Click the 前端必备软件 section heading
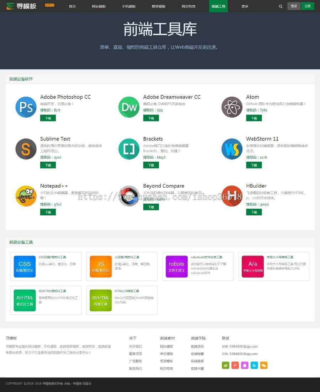 click(21, 79)
